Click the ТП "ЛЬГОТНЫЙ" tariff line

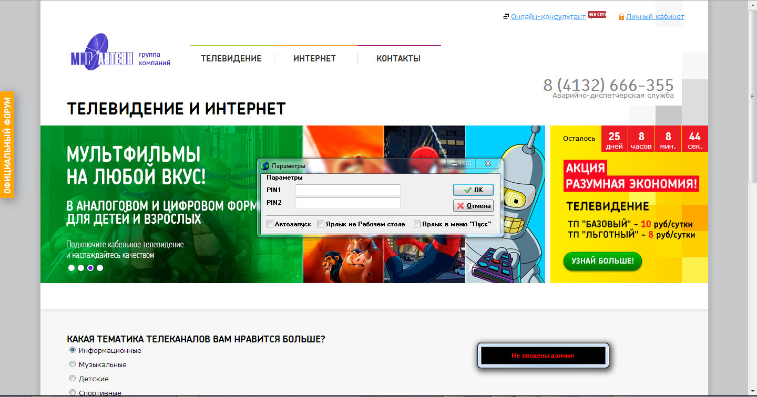coord(631,235)
